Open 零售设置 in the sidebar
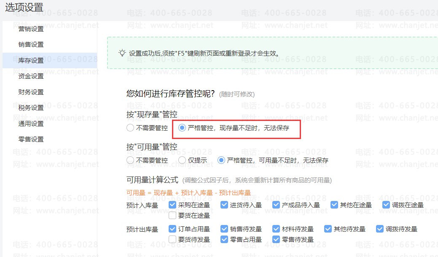This screenshot has height=257, width=438. pos(31,139)
